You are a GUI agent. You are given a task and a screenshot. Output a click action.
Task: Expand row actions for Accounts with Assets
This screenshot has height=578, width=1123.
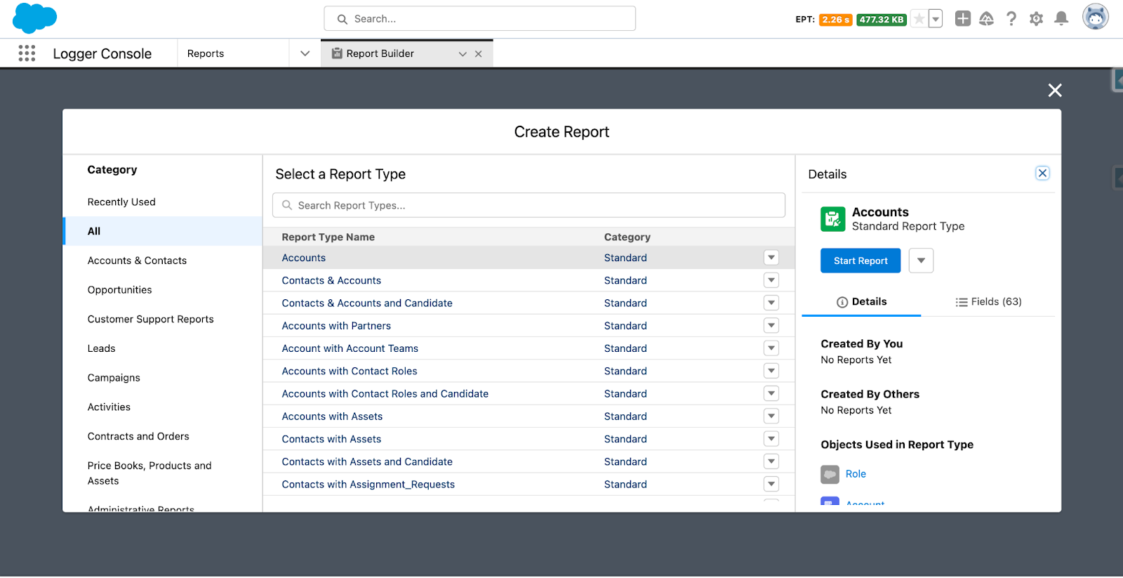[x=771, y=416]
